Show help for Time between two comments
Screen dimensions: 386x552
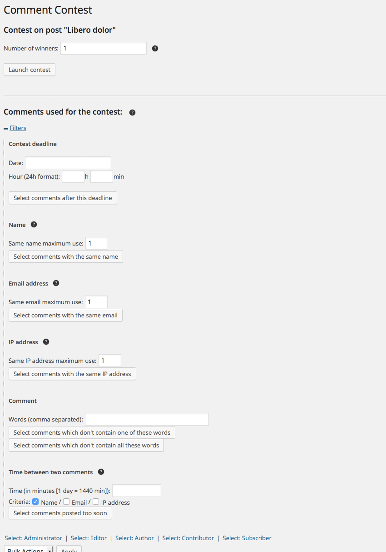point(101,472)
